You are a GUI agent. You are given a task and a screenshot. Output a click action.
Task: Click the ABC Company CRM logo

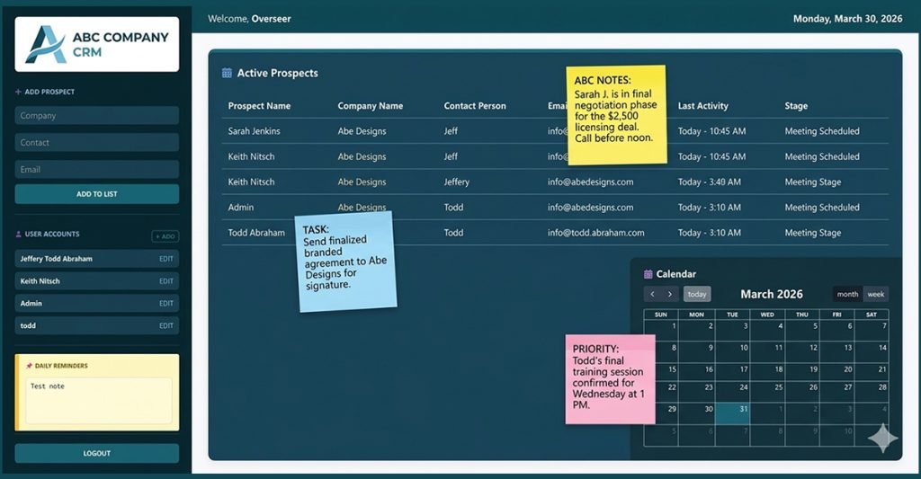click(96, 44)
